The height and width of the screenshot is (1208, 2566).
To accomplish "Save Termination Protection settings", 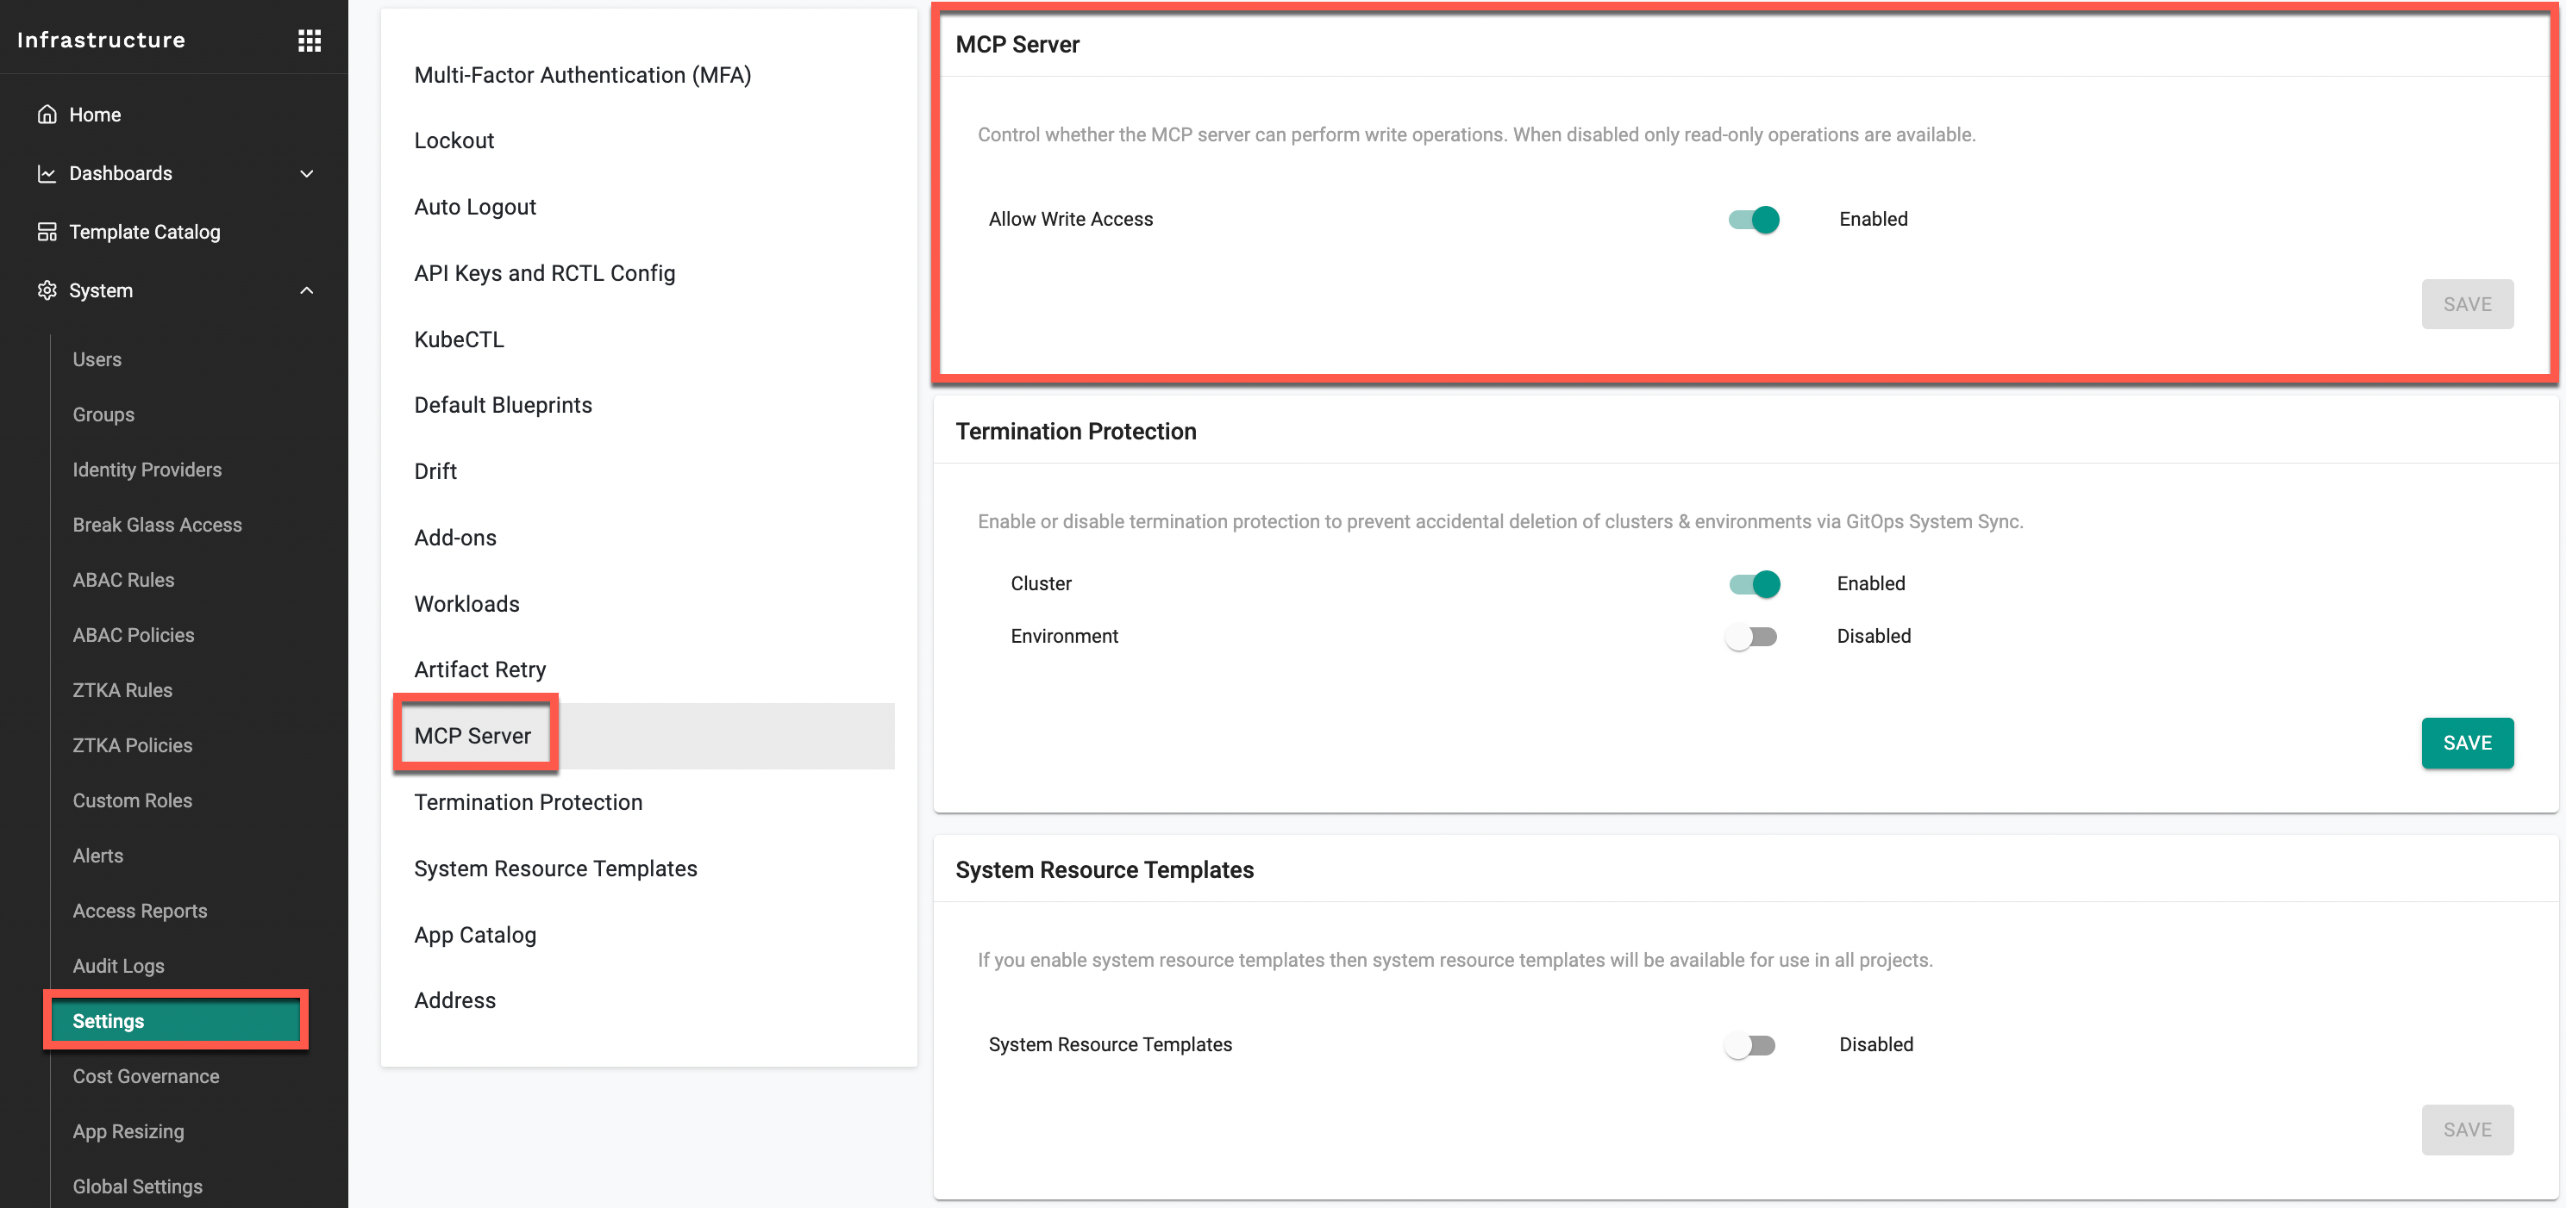I will coord(2466,744).
